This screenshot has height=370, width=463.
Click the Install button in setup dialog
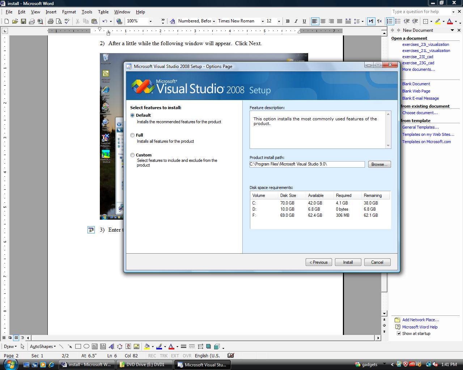[348, 262]
